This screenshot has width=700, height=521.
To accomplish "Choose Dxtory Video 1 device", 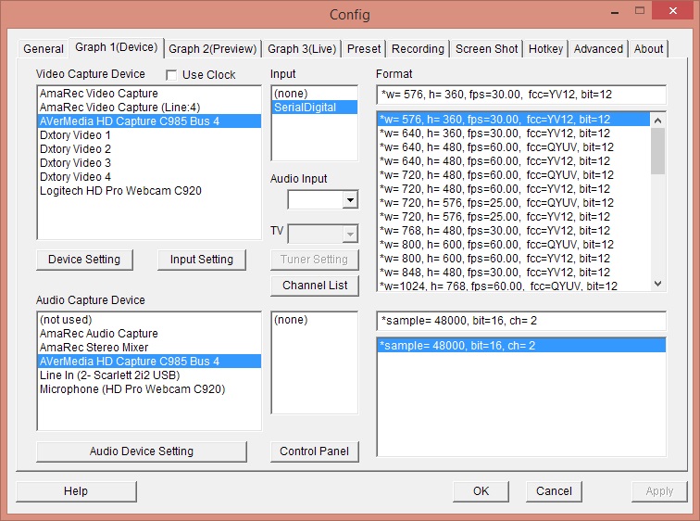I will point(149,135).
